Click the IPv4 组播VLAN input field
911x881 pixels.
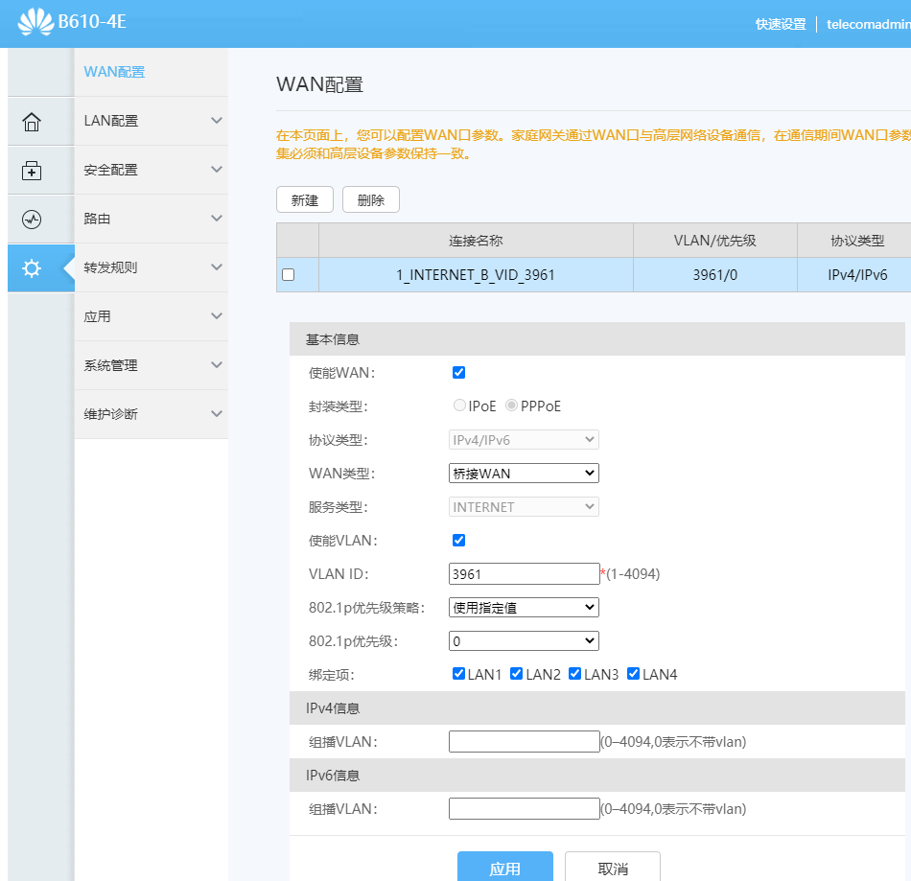point(524,741)
